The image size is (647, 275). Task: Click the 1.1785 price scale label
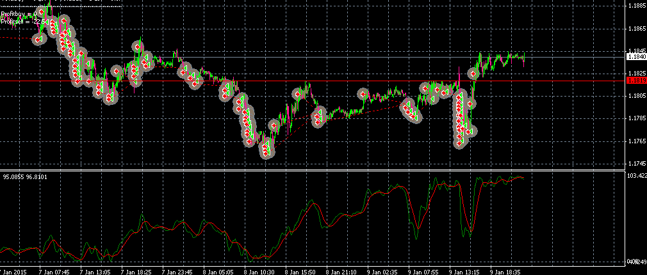pyautogui.click(x=636, y=118)
